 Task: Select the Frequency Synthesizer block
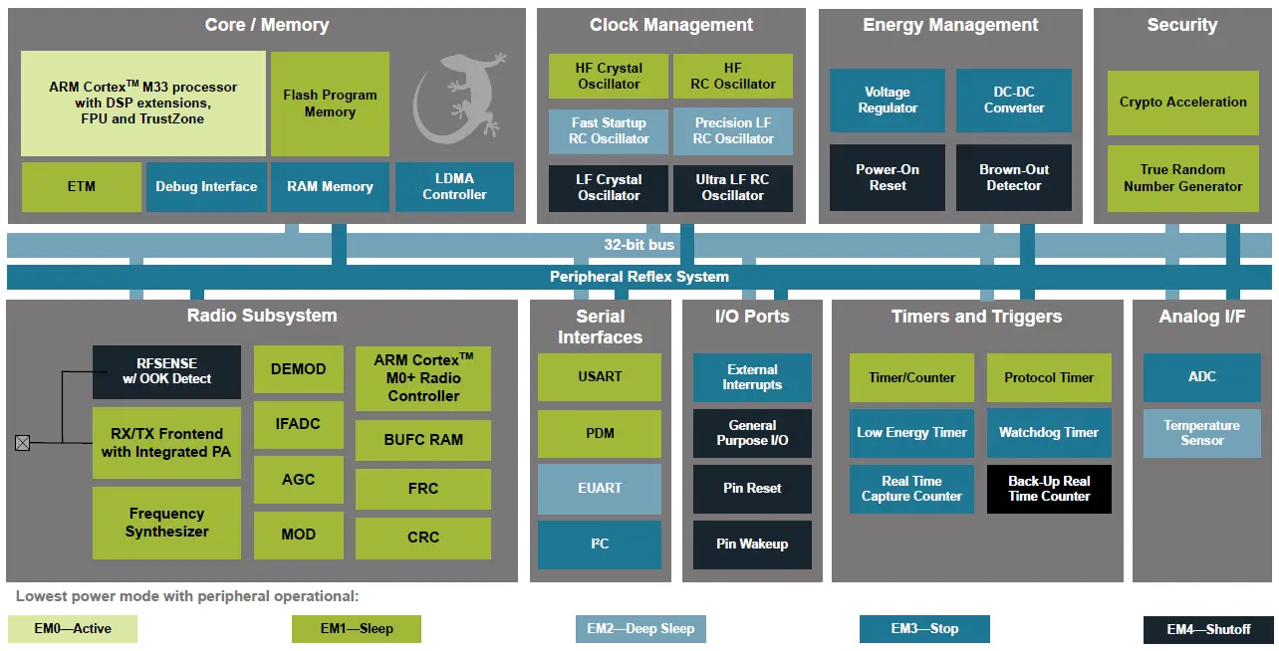tap(166, 523)
